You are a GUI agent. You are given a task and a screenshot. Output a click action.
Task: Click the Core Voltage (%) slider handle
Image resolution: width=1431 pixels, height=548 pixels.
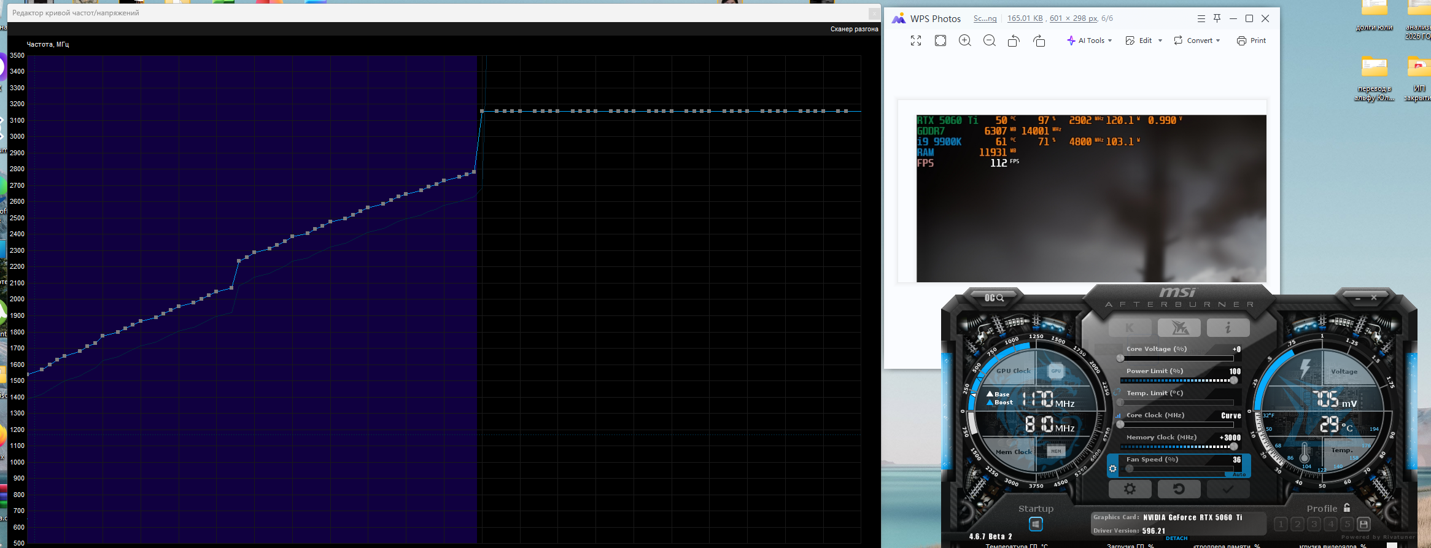tap(1120, 358)
